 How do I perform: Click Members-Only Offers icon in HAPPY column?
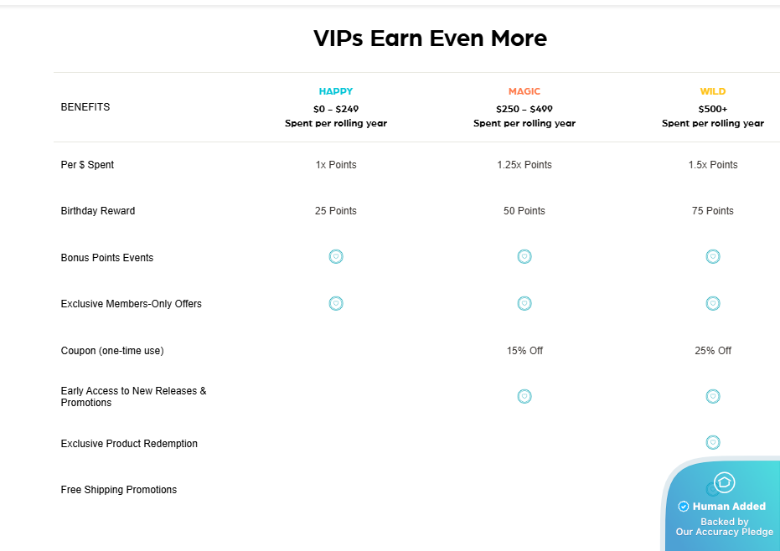[x=336, y=302]
